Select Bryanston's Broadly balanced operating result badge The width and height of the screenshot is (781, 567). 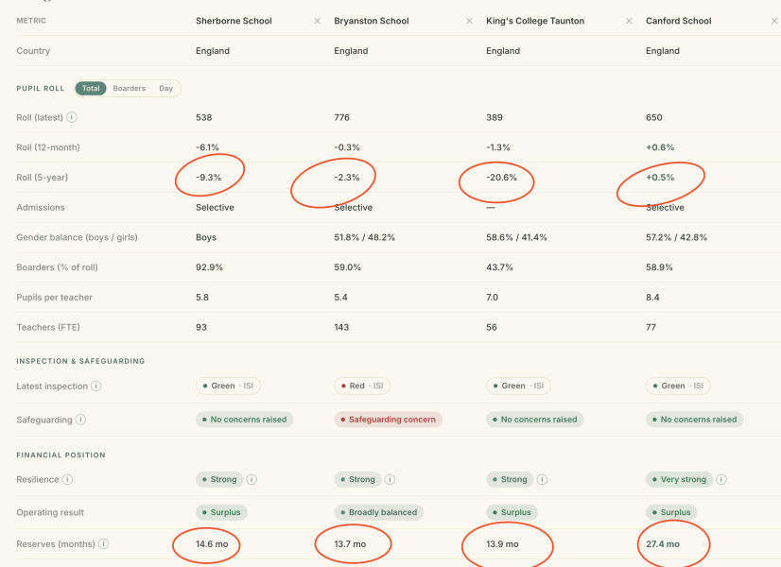(379, 512)
